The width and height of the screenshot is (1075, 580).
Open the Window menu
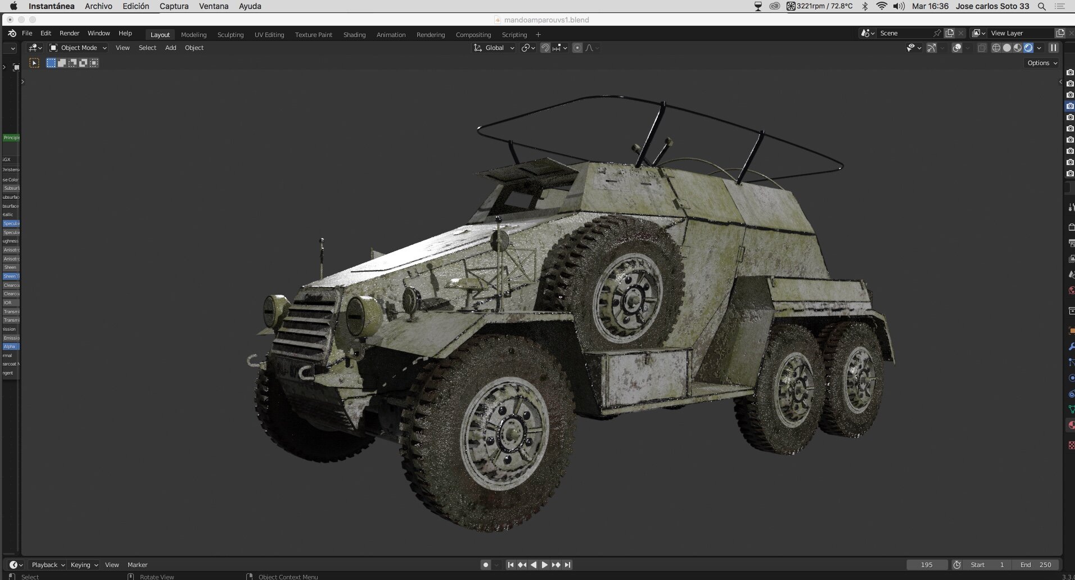point(99,33)
